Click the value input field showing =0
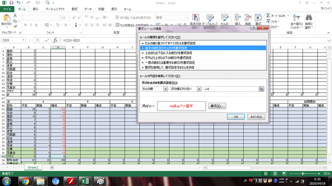 pos(231,89)
